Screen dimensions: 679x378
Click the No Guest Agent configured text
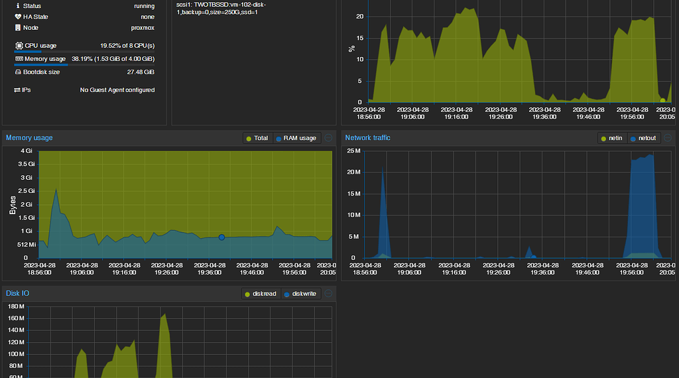(117, 90)
